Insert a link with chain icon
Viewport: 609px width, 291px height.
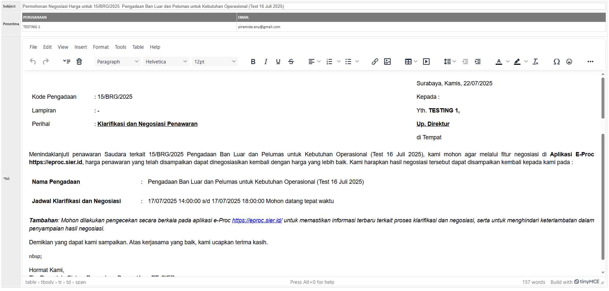point(375,61)
